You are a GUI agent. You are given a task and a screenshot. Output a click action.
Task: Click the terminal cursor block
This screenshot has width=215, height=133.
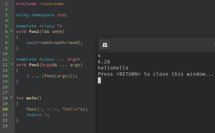[x=99, y=80]
